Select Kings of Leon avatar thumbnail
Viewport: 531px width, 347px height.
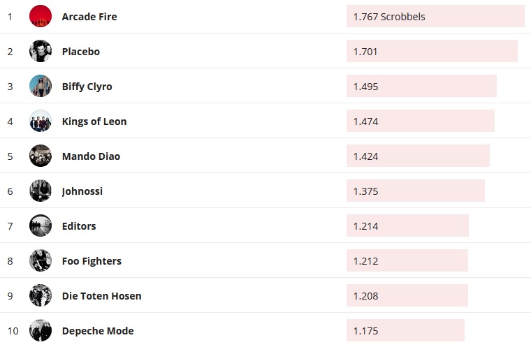point(41,121)
